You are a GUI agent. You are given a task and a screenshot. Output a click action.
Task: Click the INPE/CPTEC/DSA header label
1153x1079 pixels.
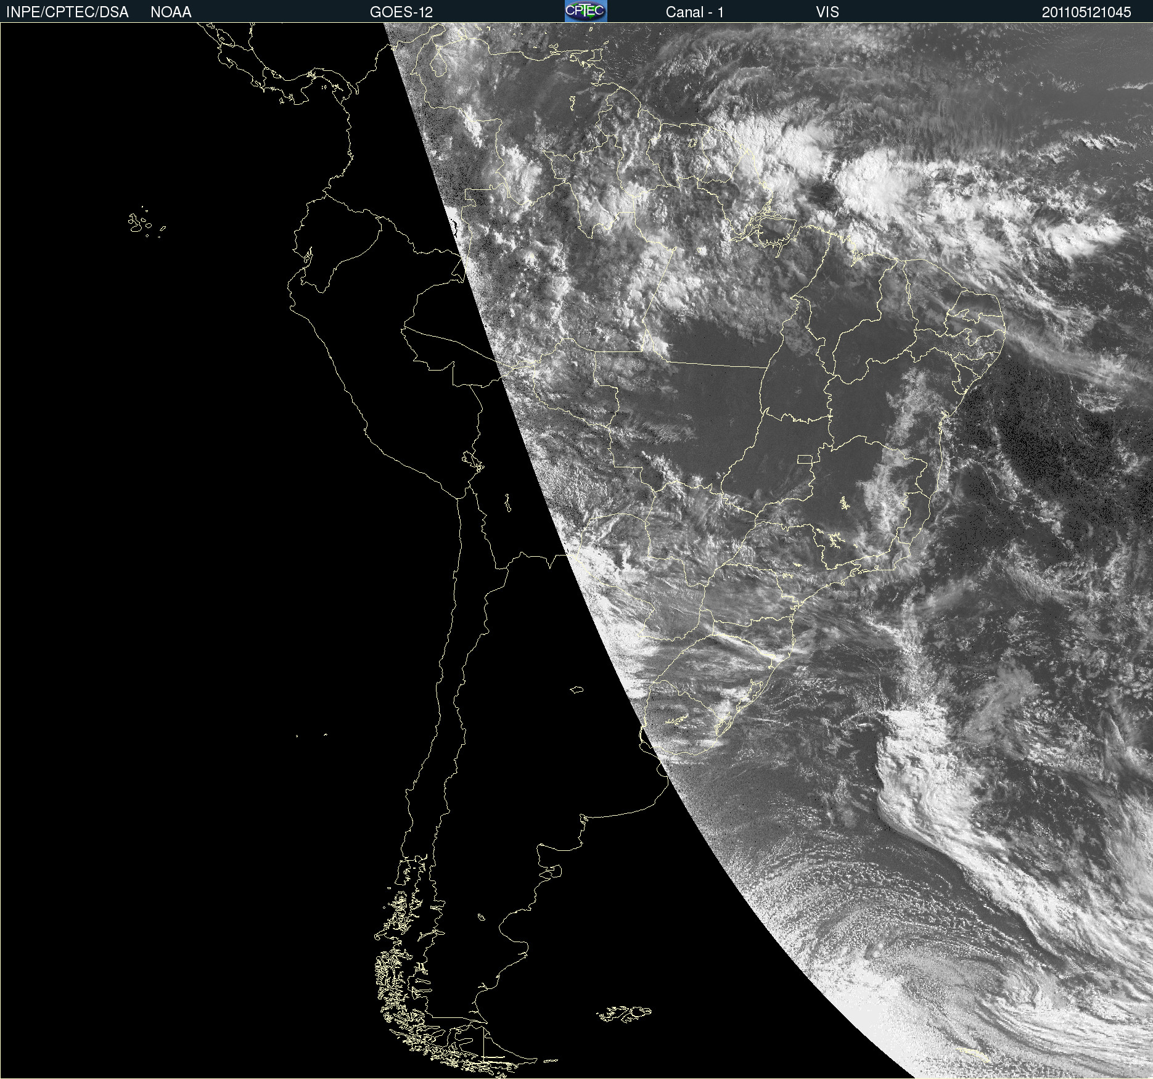pos(67,12)
